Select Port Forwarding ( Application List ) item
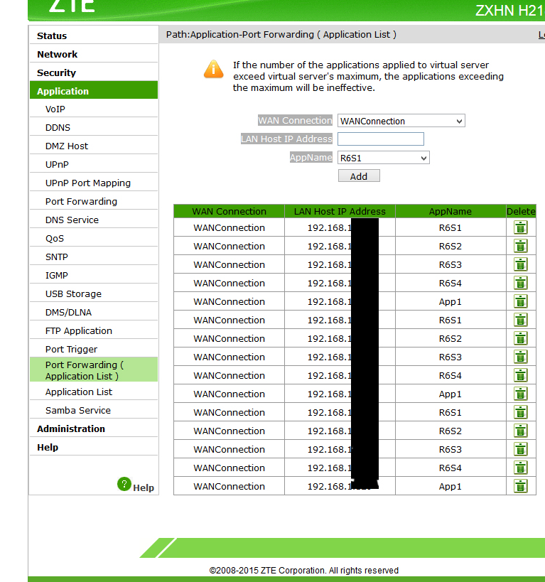This screenshot has height=582, width=545. (x=94, y=370)
